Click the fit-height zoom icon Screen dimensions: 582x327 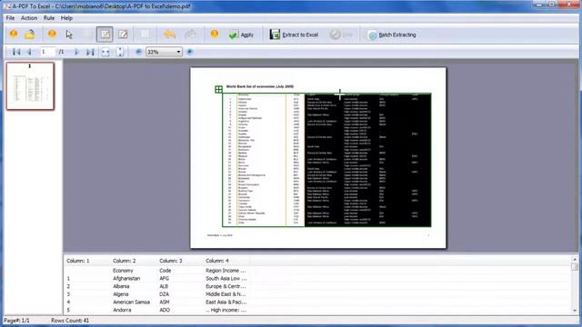[x=119, y=52]
